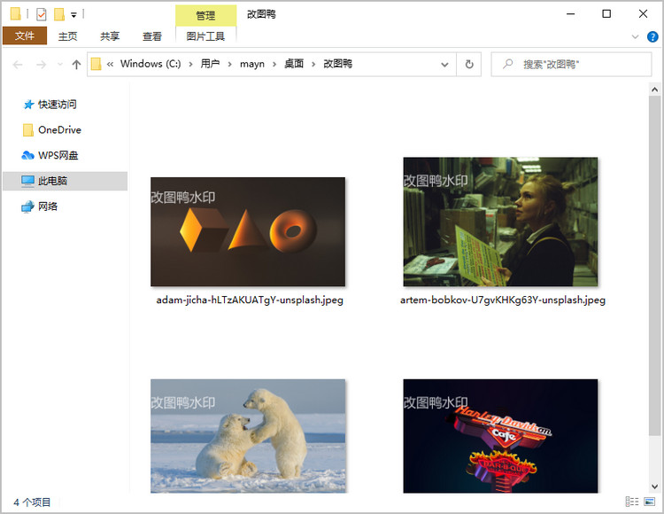Click the back navigation arrow
The image size is (664, 514).
pyautogui.click(x=18, y=65)
